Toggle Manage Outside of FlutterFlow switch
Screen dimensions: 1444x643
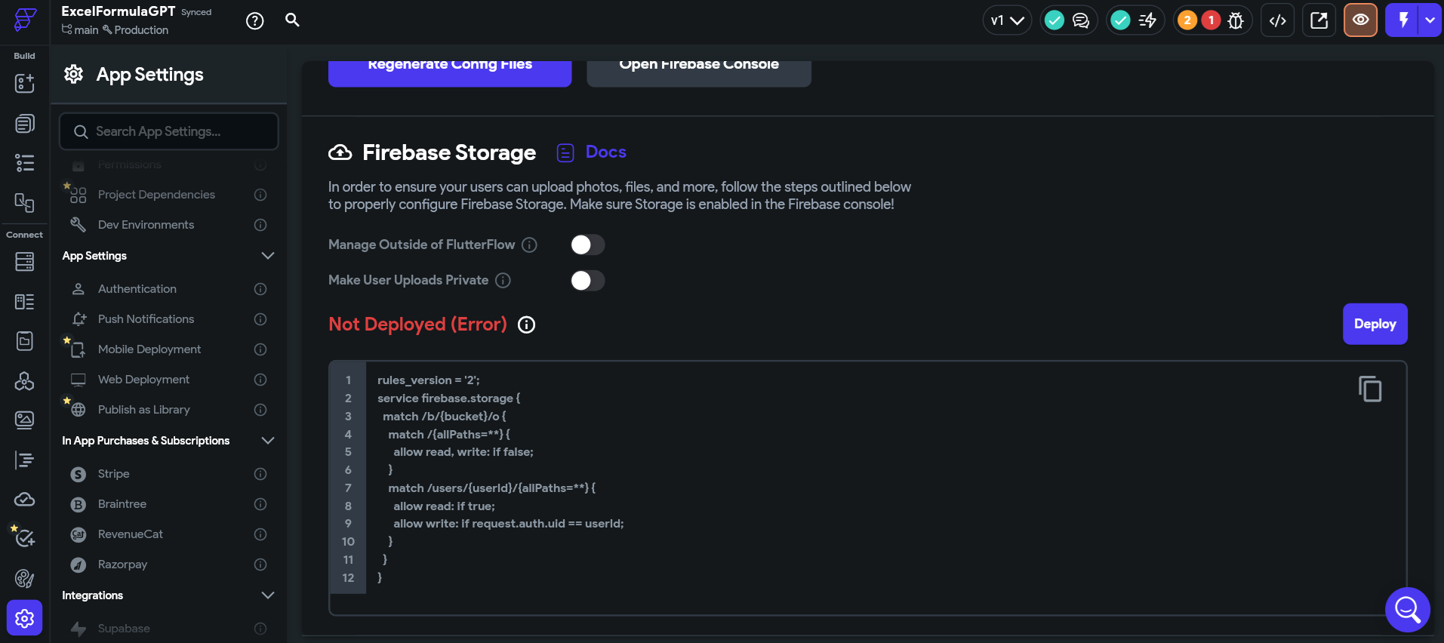coord(588,245)
